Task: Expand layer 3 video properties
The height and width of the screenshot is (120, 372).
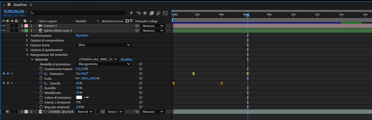Action: click(22, 112)
